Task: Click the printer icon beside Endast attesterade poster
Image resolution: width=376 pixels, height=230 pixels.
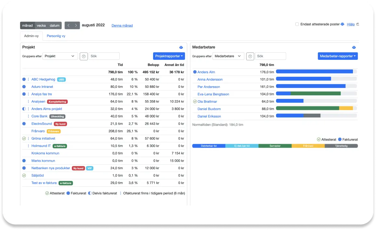Action: coord(342,24)
